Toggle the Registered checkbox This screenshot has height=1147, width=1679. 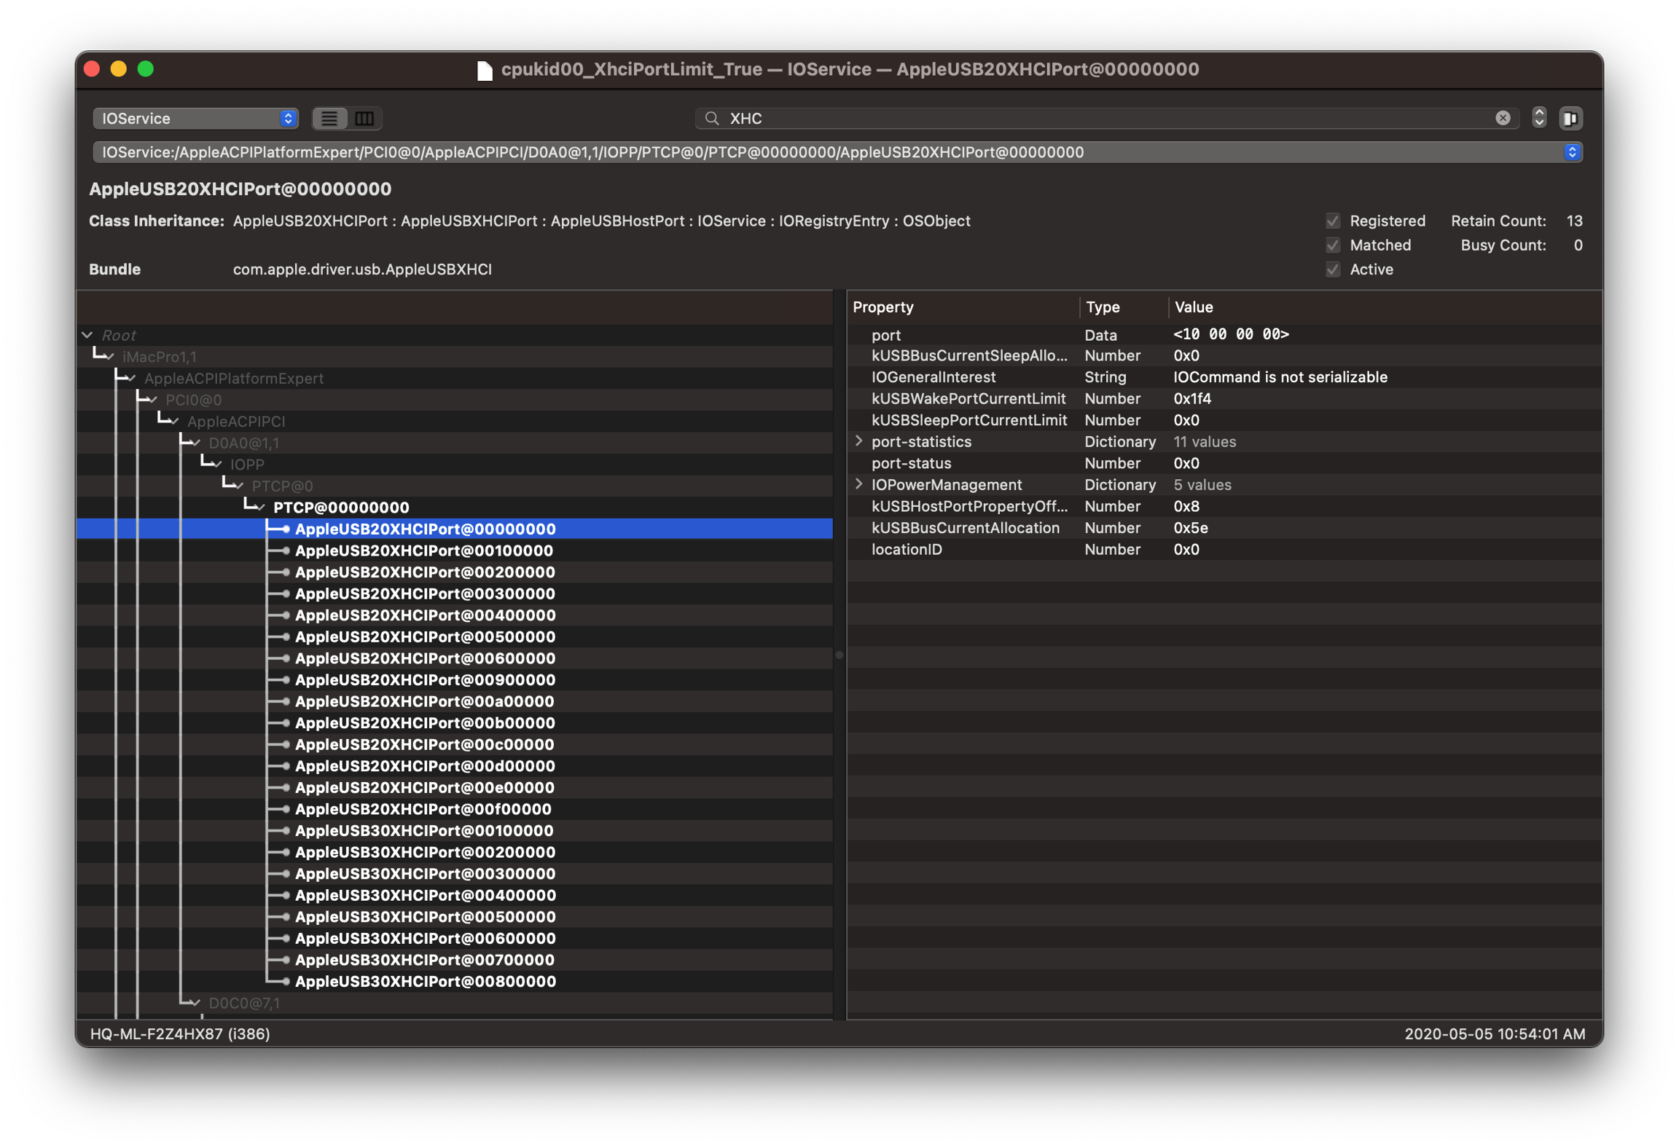tap(1333, 221)
